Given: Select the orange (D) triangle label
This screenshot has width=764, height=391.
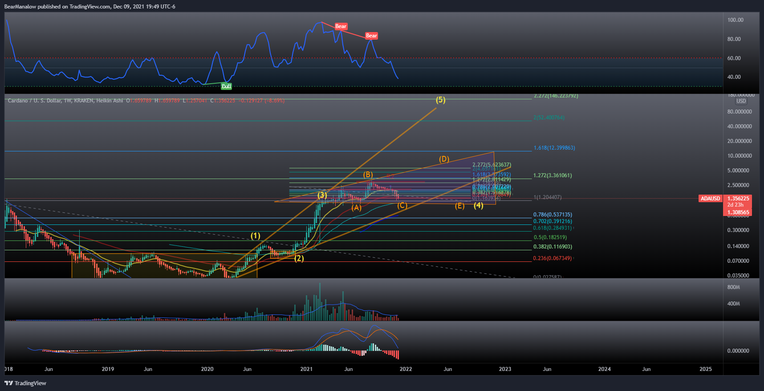Looking at the screenshot, I should (x=444, y=159).
